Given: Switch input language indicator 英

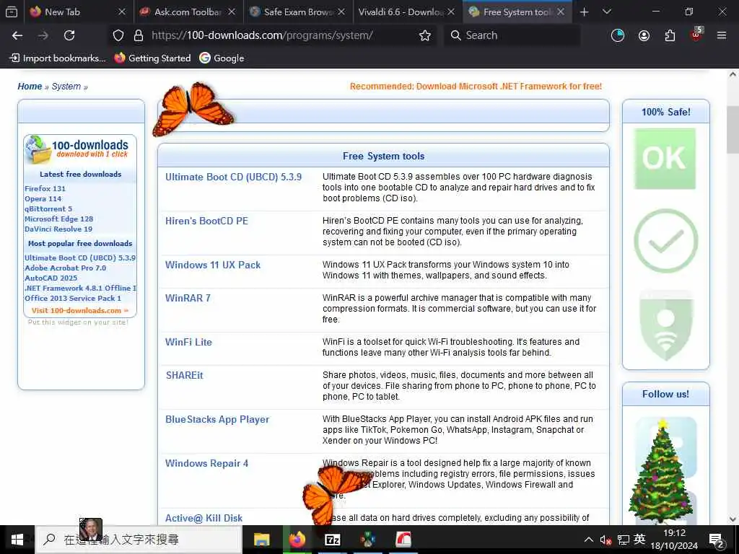Looking at the screenshot, I should tap(639, 539).
